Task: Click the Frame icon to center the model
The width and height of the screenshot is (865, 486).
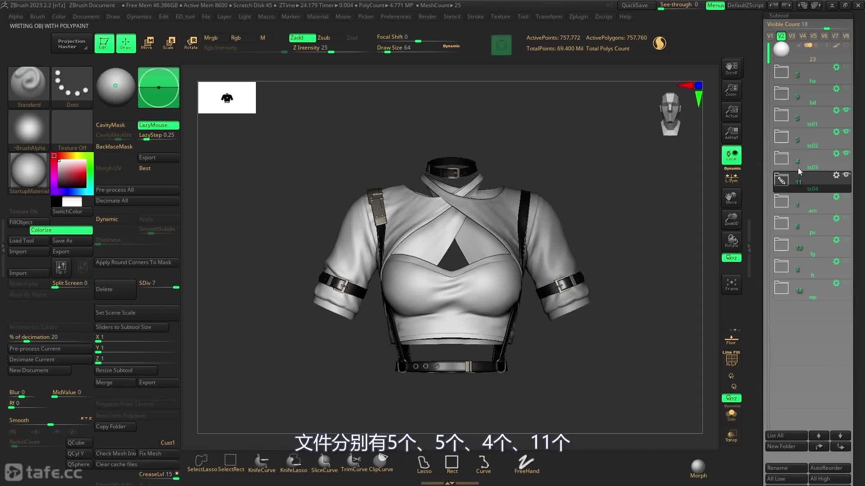Action: click(731, 284)
